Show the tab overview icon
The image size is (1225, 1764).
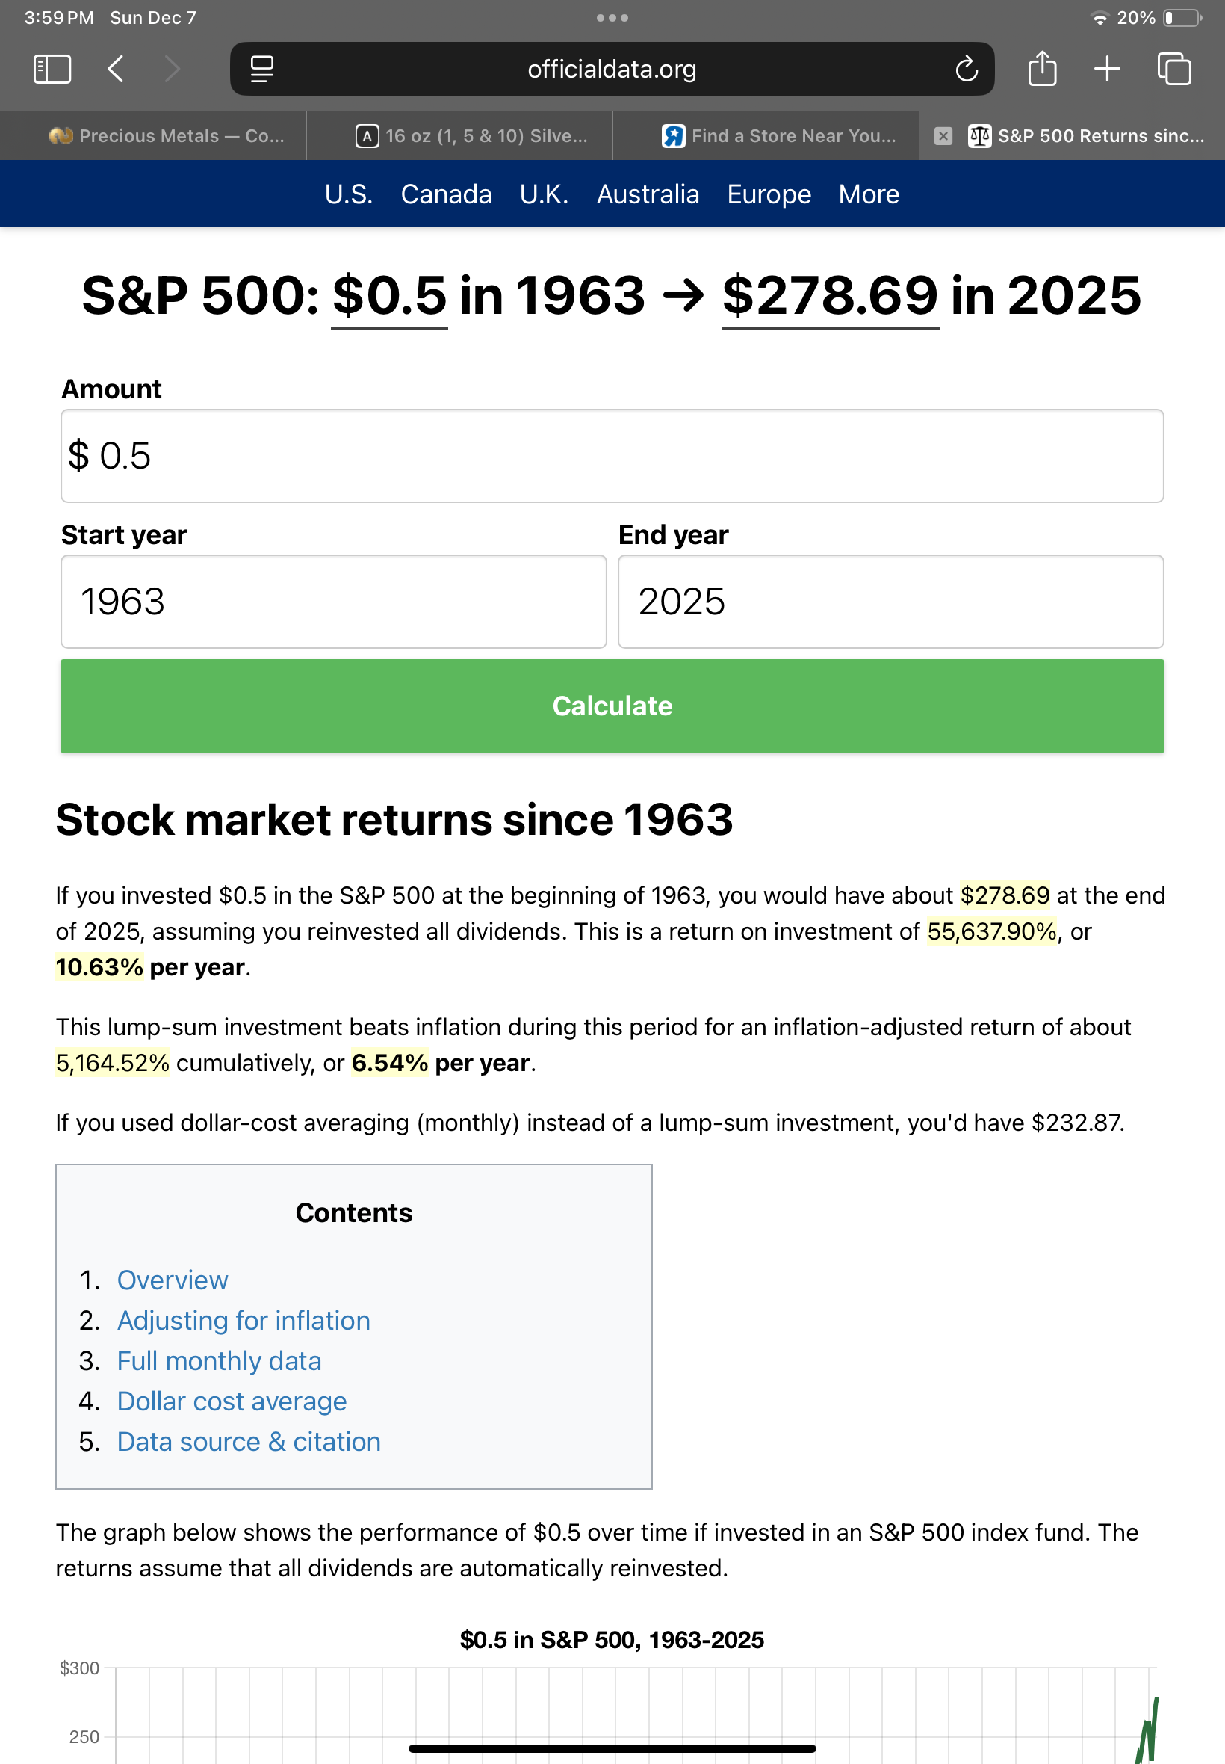[x=1173, y=69]
